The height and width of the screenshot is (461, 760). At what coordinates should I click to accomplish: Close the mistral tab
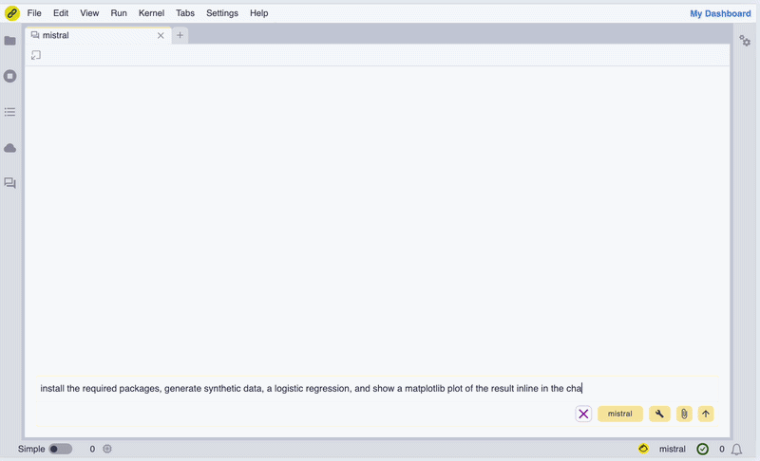pyautogui.click(x=161, y=35)
